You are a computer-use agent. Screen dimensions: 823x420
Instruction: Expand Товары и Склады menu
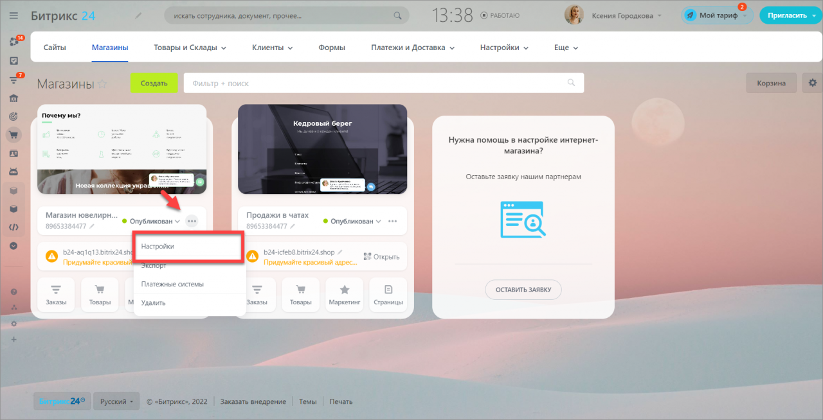pyautogui.click(x=190, y=48)
